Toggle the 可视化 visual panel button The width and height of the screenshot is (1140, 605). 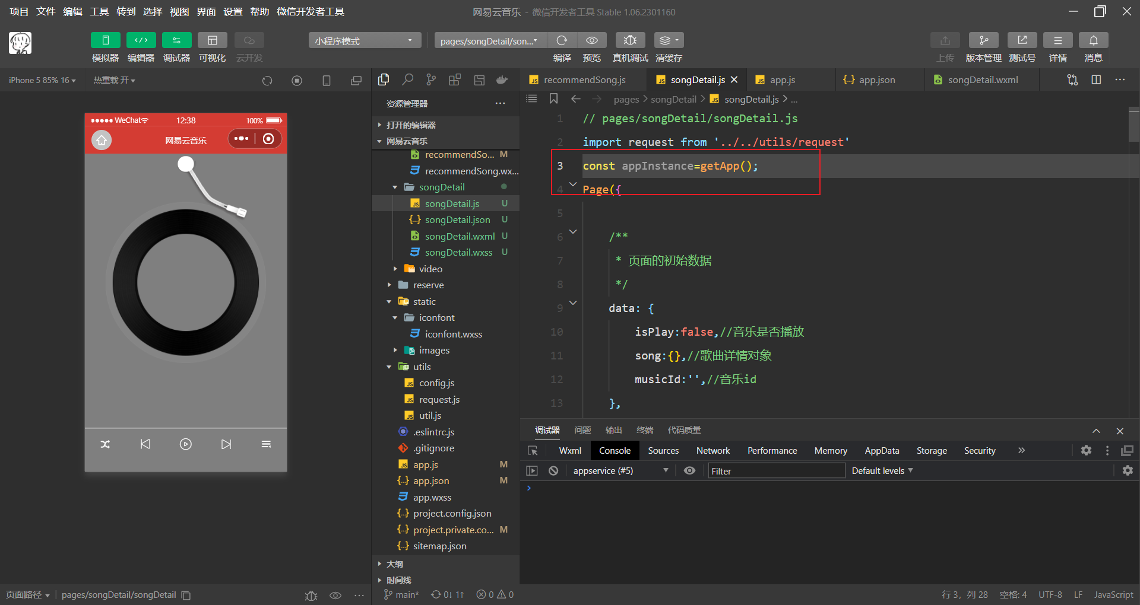point(212,40)
